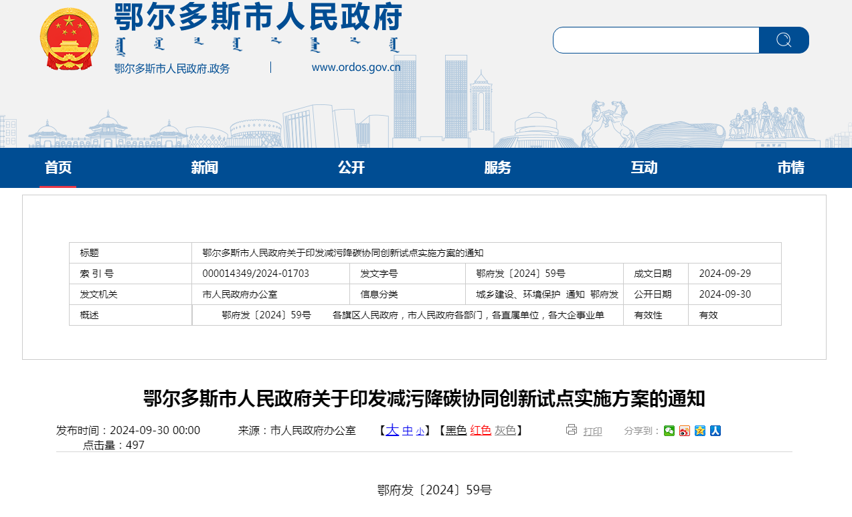Image resolution: width=852 pixels, height=517 pixels.
Task: Share the article to Sina Weibo
Action: 685,431
